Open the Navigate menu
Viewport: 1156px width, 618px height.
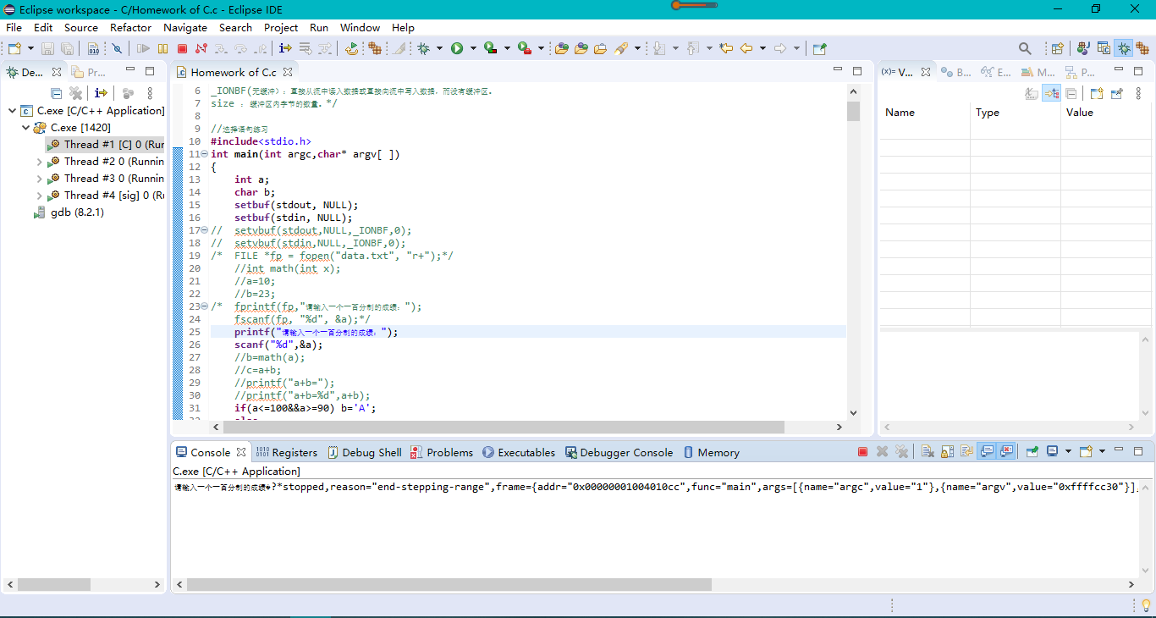(185, 27)
